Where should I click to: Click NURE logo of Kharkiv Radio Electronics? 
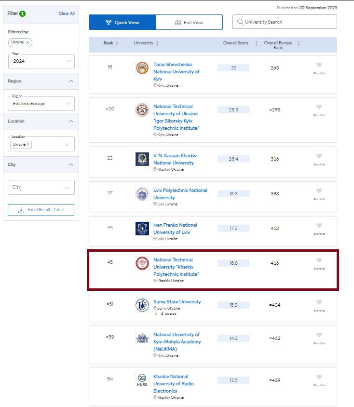pyautogui.click(x=142, y=380)
